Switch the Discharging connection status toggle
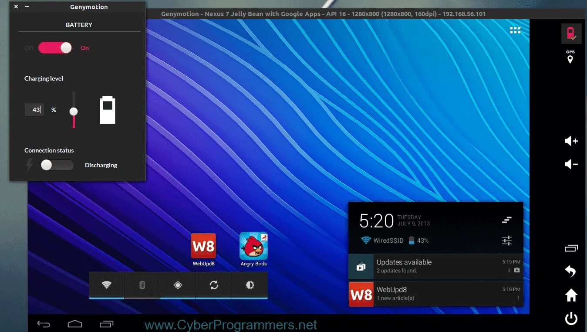The width and height of the screenshot is (587, 332). 57,165
